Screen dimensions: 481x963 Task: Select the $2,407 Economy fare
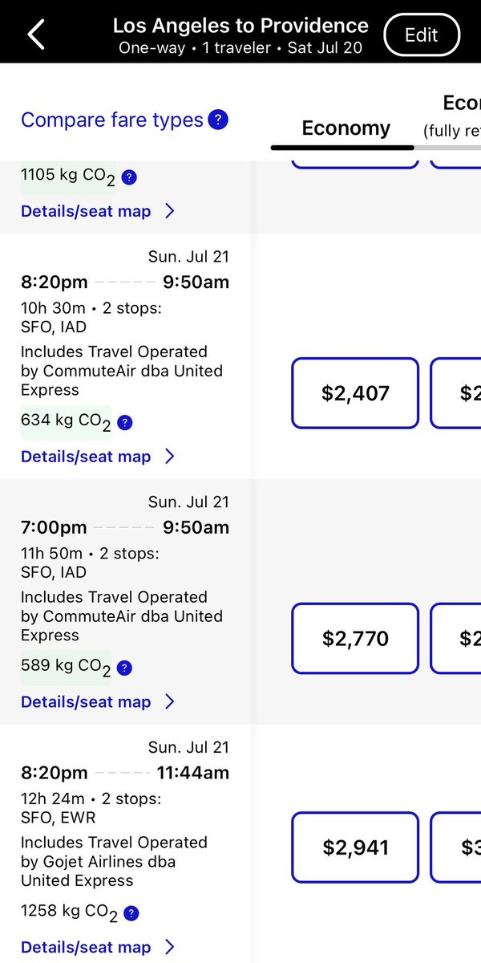click(x=355, y=393)
